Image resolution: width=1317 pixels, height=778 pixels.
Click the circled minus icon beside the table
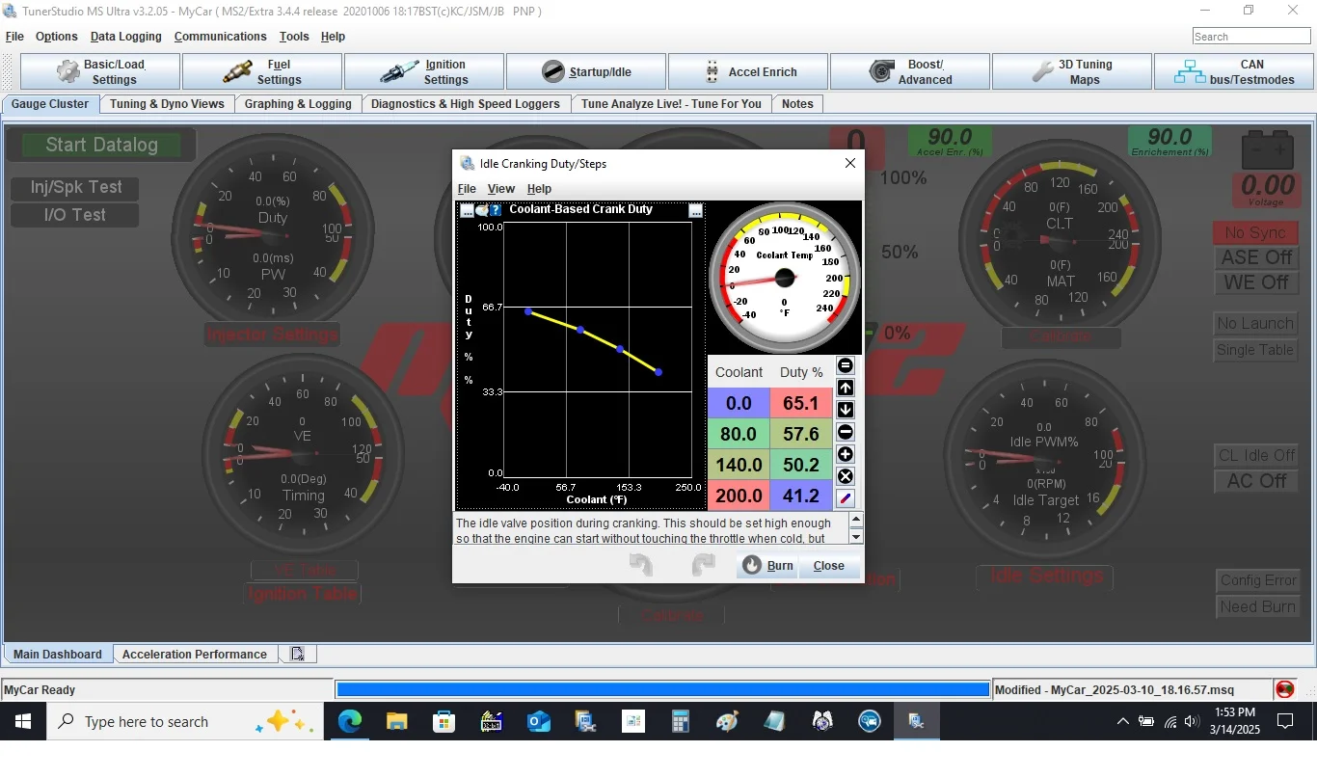click(846, 432)
